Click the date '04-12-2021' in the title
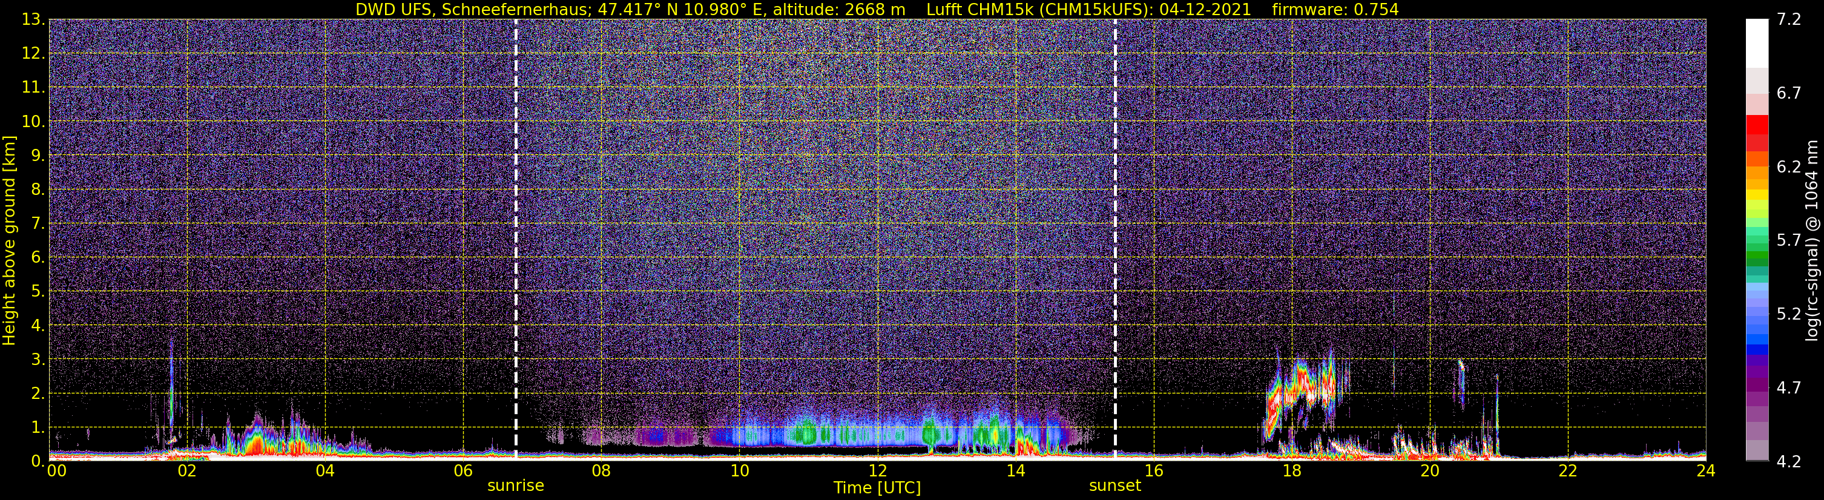This screenshot has width=1824, height=500. click(x=1207, y=9)
